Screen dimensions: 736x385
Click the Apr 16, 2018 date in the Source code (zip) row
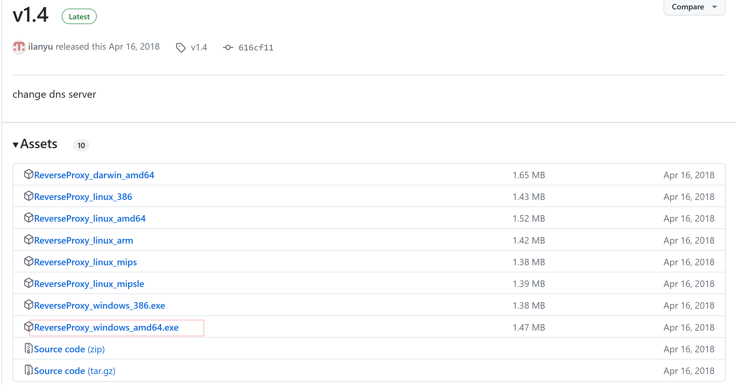click(x=689, y=349)
